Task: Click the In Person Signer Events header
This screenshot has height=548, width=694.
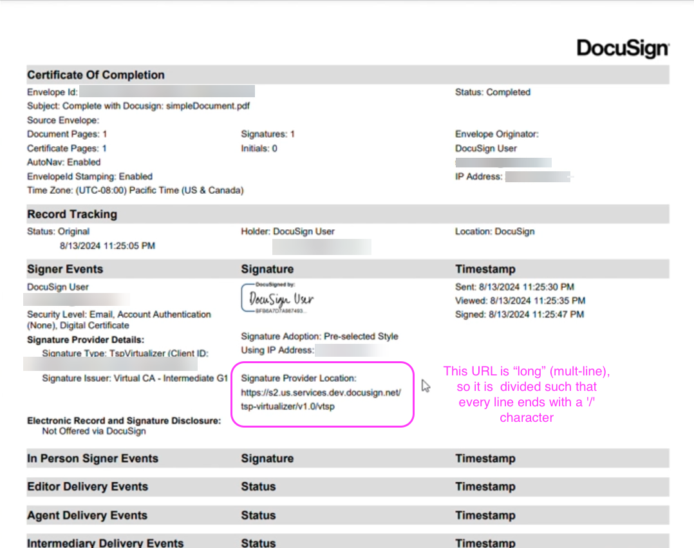Action: (93, 458)
